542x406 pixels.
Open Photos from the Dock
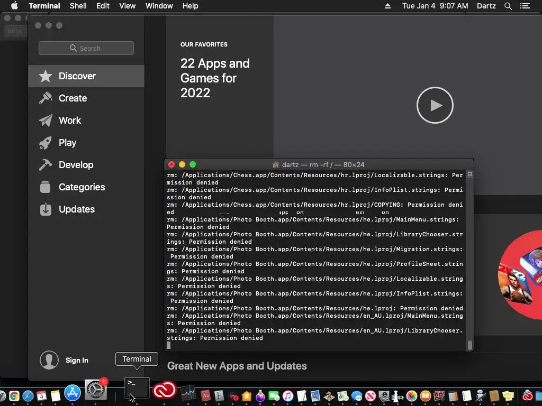(x=412, y=396)
